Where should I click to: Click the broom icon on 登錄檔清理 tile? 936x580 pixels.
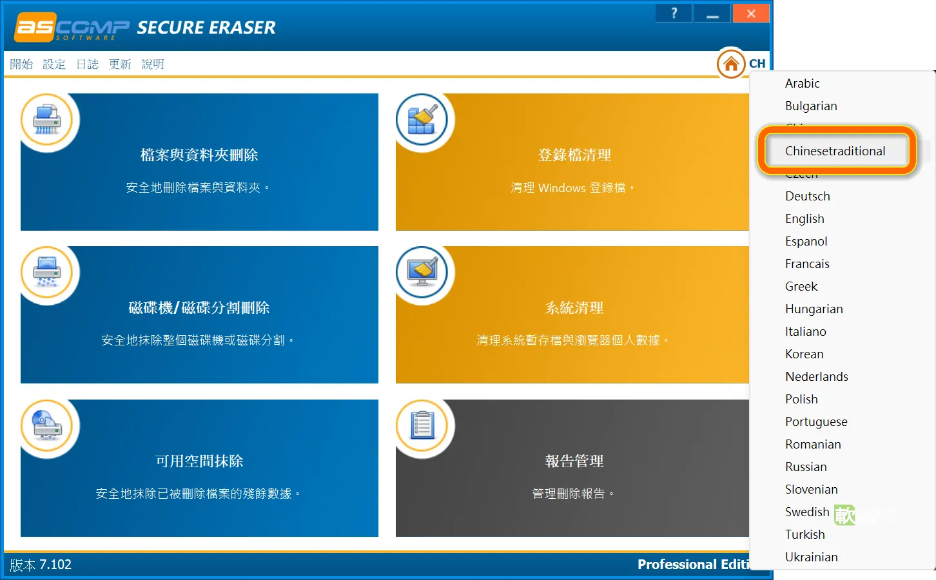tap(423, 119)
